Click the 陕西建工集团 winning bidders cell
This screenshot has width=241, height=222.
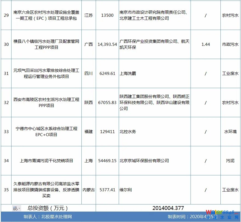[154, 103]
